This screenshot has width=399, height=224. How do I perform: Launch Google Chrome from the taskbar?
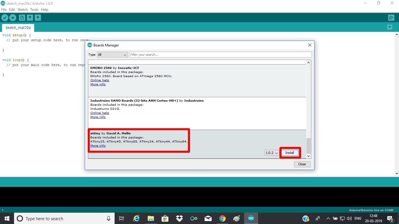coord(222,218)
